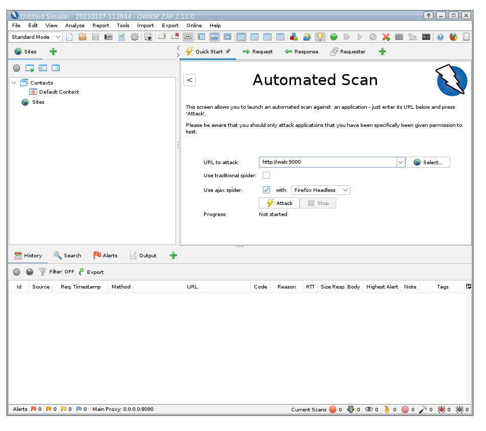The image size is (486, 431).
Task: Open the Options dialog via gear icon
Action: click(x=134, y=36)
